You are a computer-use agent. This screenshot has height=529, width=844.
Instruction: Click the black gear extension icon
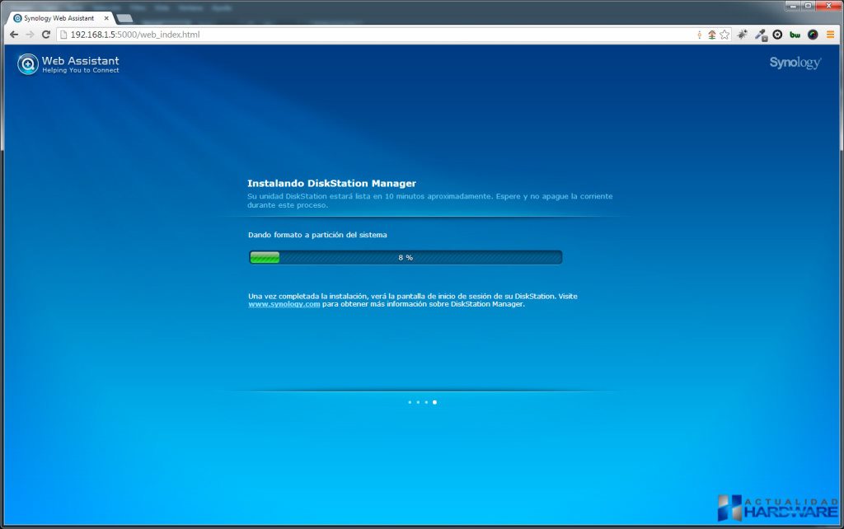click(777, 35)
